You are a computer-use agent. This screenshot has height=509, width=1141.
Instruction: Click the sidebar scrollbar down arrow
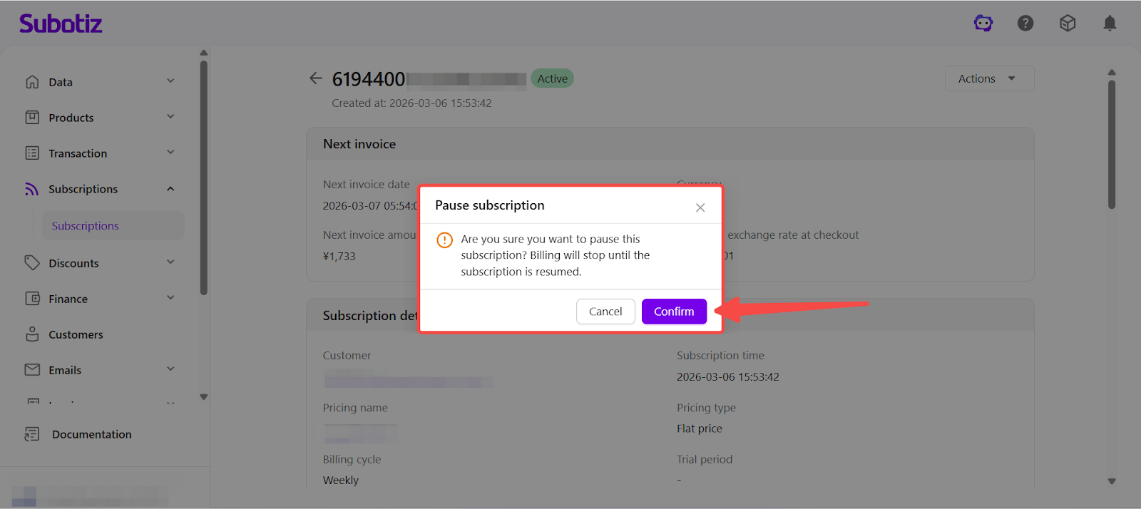point(204,397)
